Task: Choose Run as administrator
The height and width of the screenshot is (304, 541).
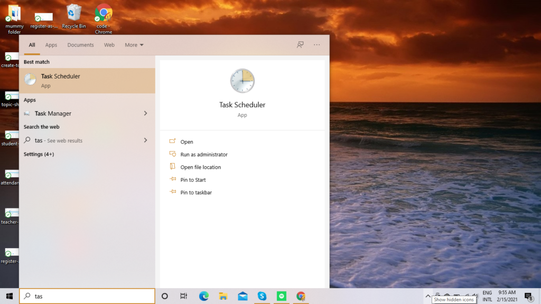Action: (x=204, y=155)
